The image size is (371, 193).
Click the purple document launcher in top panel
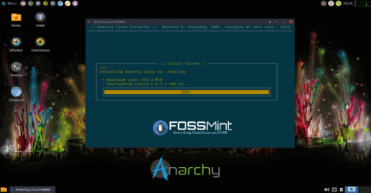75,3
